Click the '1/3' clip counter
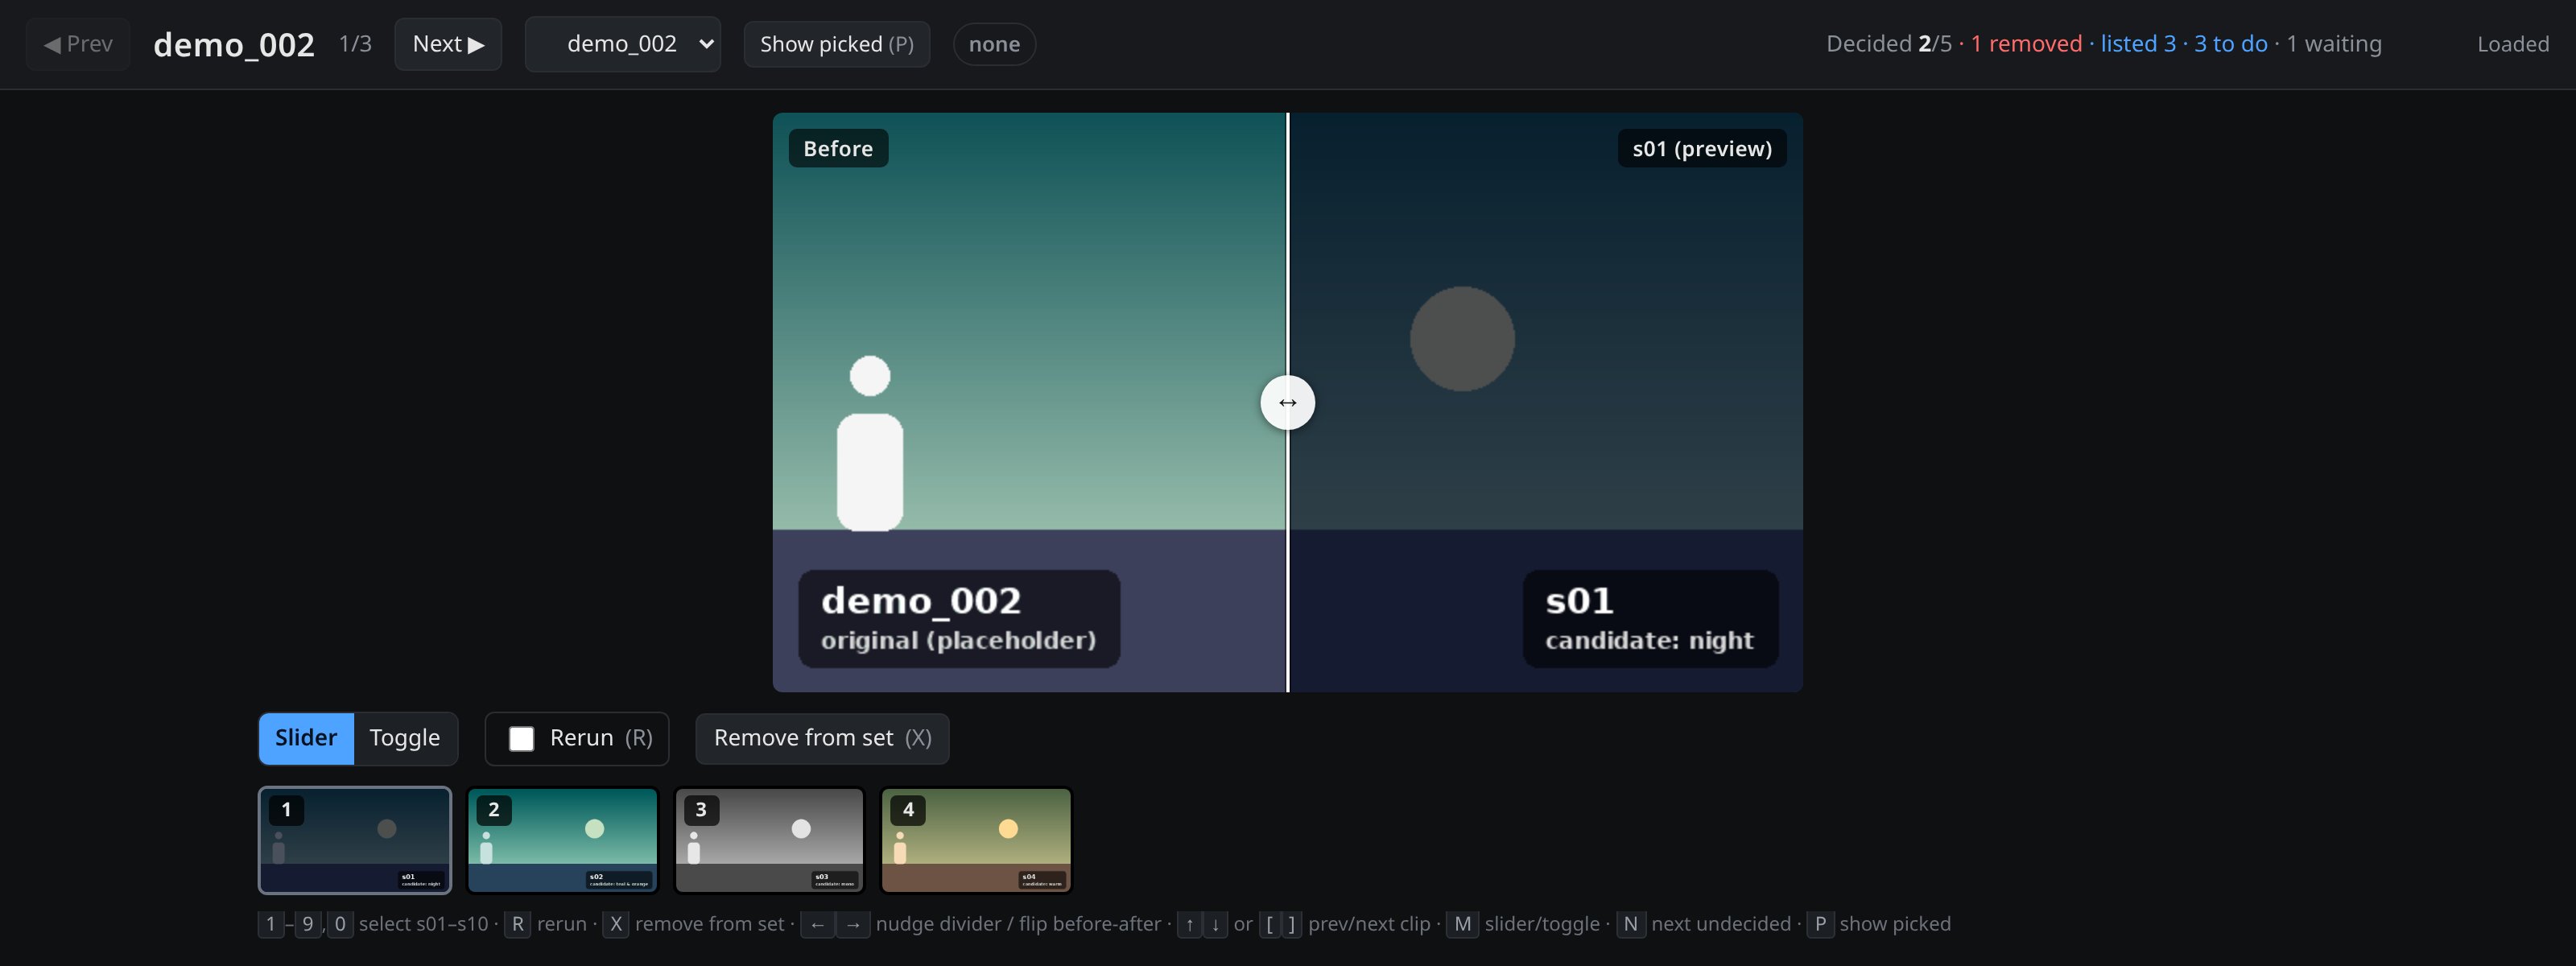Screen dimensions: 2576x966 [x=355, y=44]
